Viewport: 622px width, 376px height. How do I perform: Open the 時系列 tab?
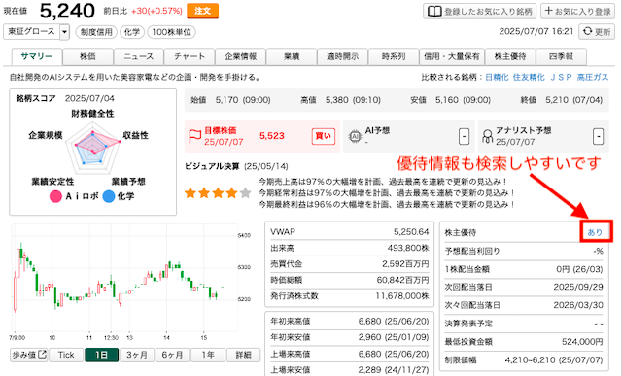click(x=394, y=56)
